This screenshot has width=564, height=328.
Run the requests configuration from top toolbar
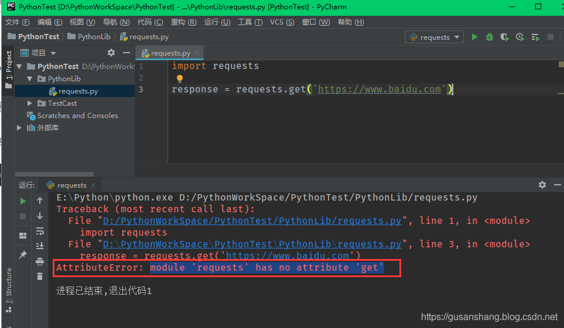click(474, 37)
